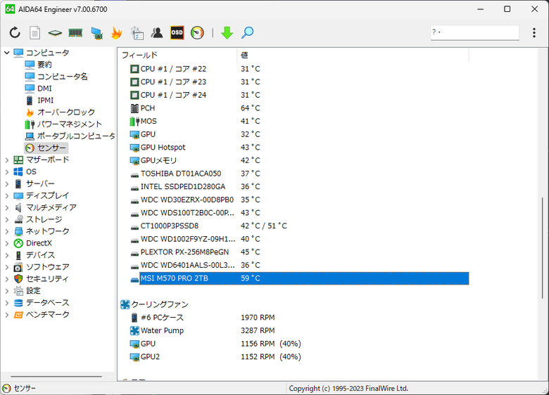Select DMI in the tree
The image size is (549, 395).
(44, 89)
